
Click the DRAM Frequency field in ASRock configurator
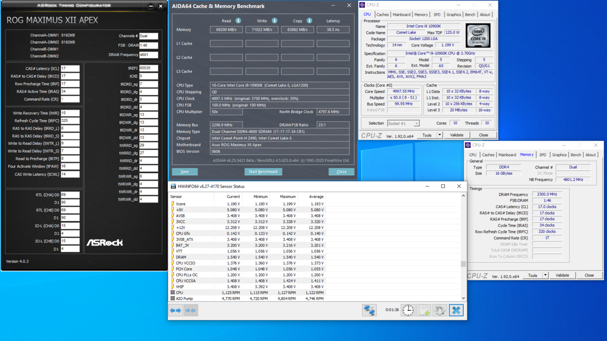149,55
